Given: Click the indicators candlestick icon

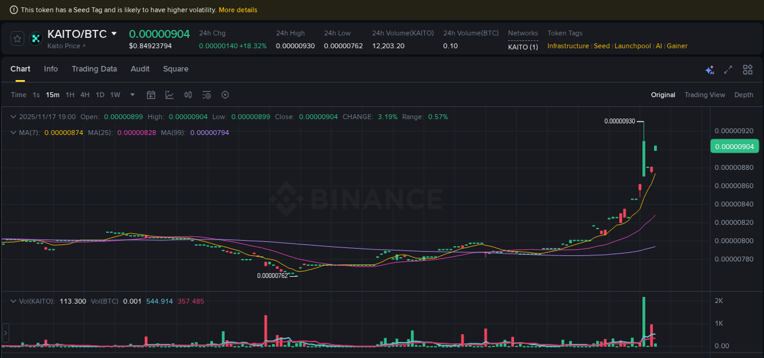Looking at the screenshot, I should [x=188, y=95].
